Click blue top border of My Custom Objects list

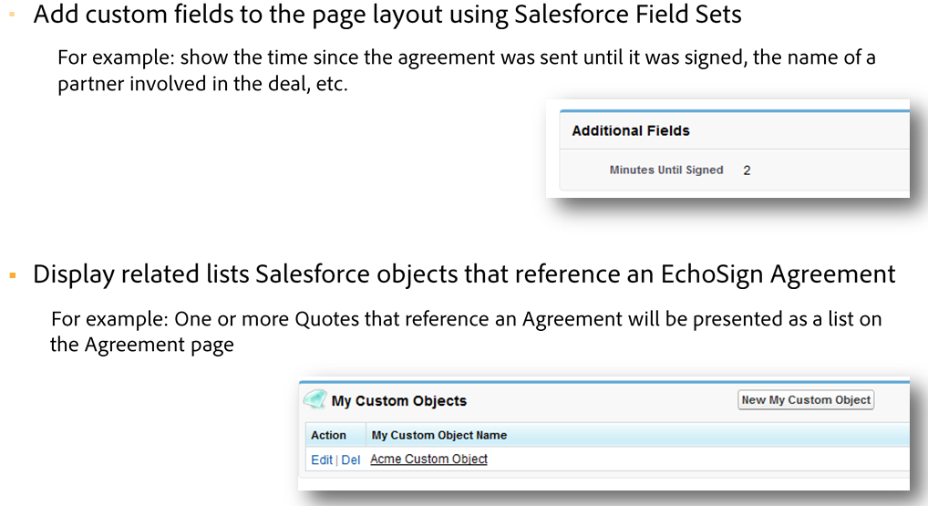point(602,381)
